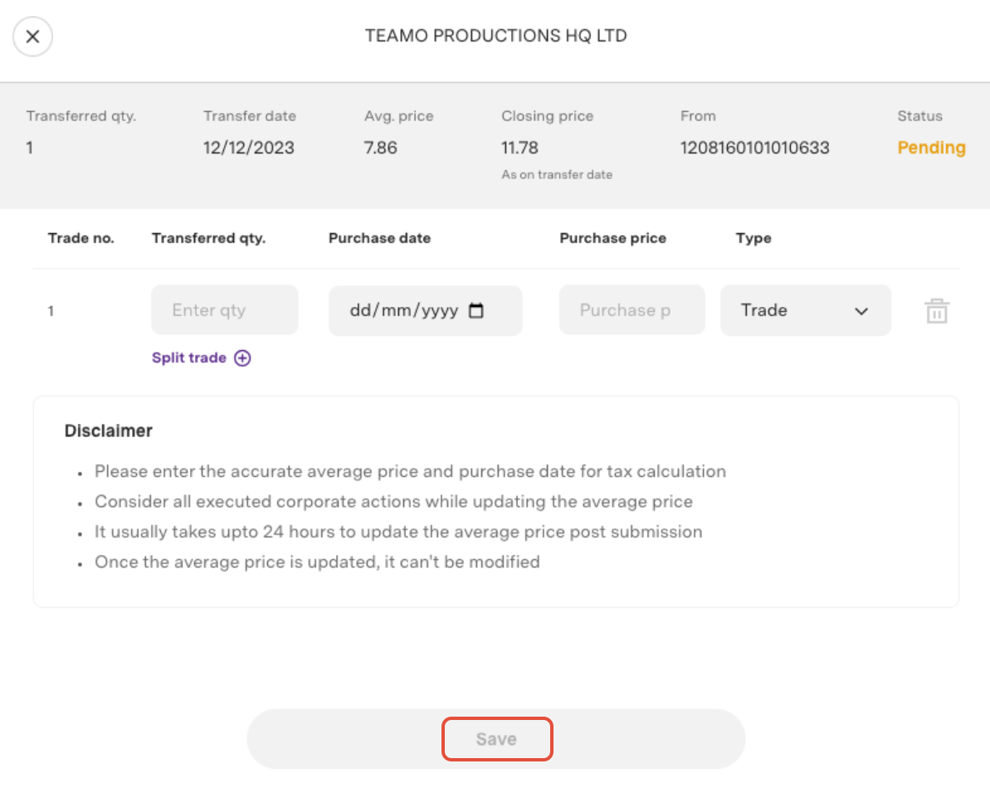Focus the Enter qty input field

[224, 310]
